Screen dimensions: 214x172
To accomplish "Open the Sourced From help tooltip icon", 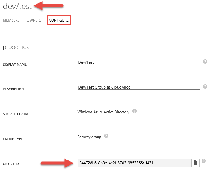I will pos(134,111).
